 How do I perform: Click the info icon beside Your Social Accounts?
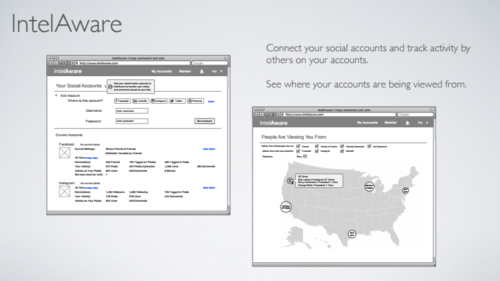(109, 86)
